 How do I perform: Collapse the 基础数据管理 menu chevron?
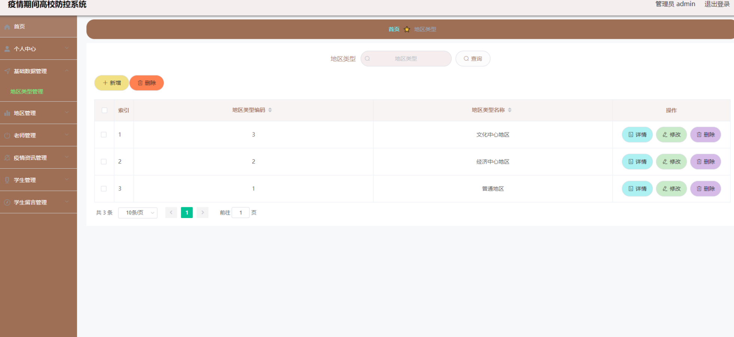(67, 71)
